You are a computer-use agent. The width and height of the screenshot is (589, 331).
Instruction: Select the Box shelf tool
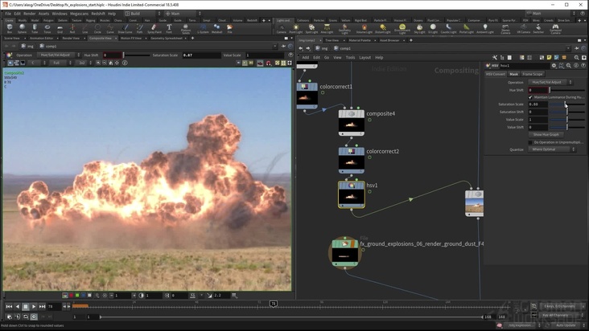[10, 28]
